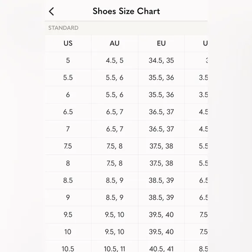
Task: Select the US size 5 cell
Action: point(68,60)
